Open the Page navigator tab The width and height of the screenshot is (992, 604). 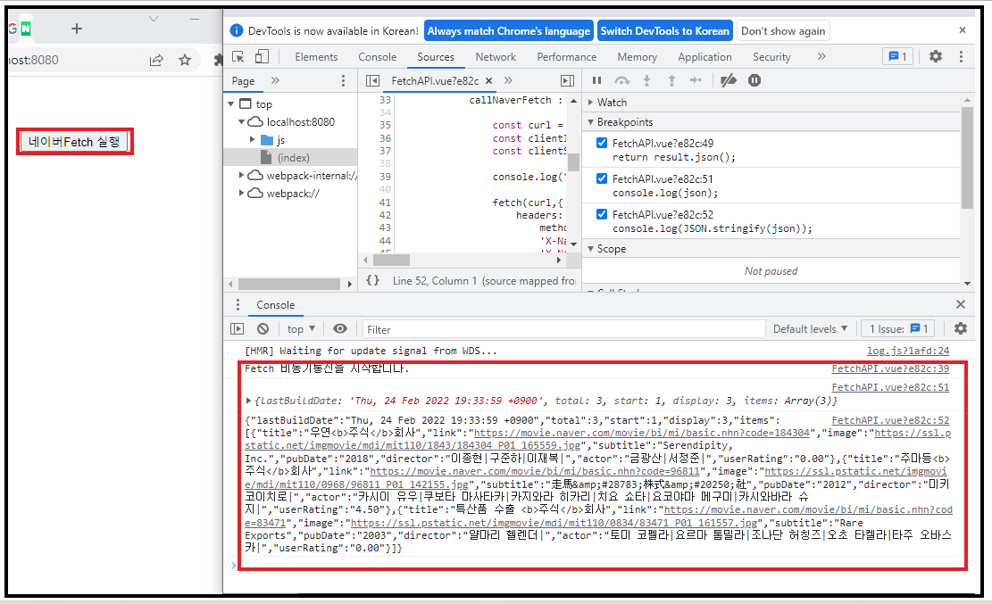coord(243,81)
